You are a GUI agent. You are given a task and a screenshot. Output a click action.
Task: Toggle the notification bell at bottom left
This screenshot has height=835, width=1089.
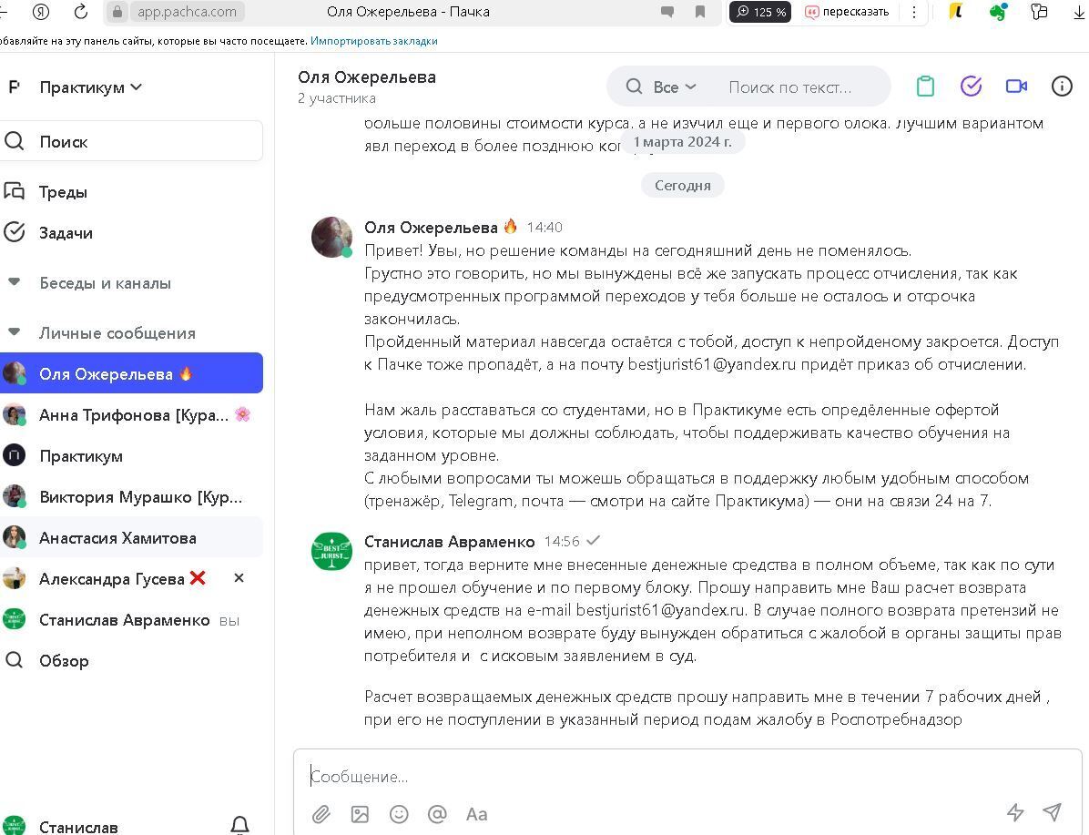[x=239, y=822]
